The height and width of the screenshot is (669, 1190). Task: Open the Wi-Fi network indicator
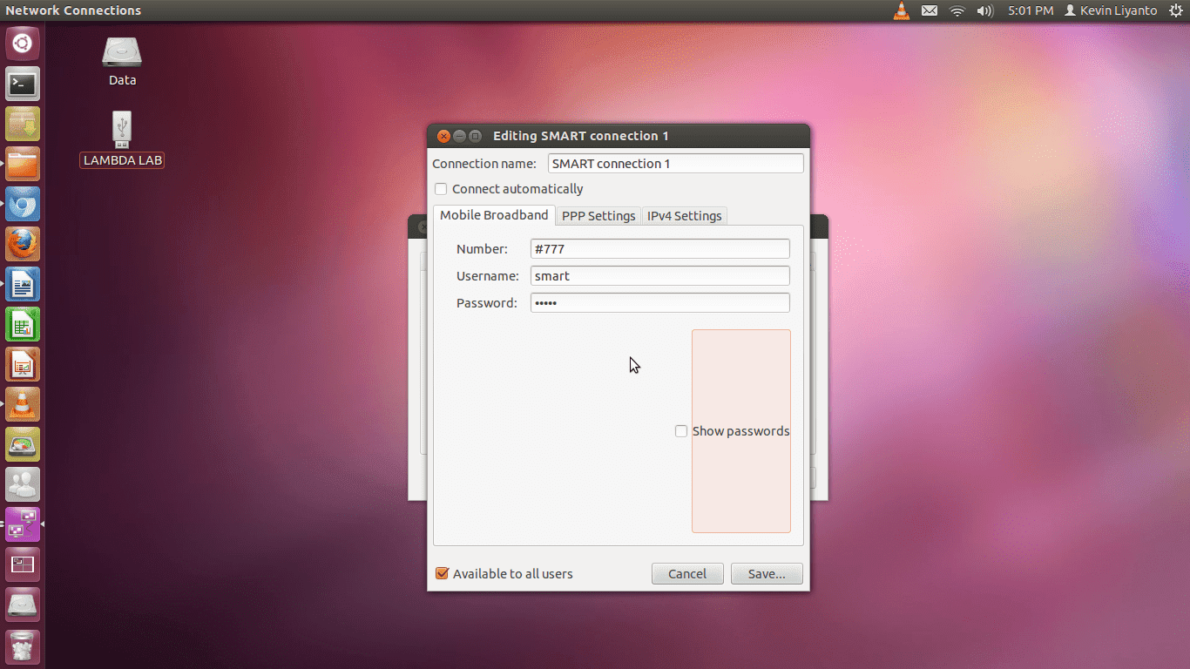[x=957, y=10]
